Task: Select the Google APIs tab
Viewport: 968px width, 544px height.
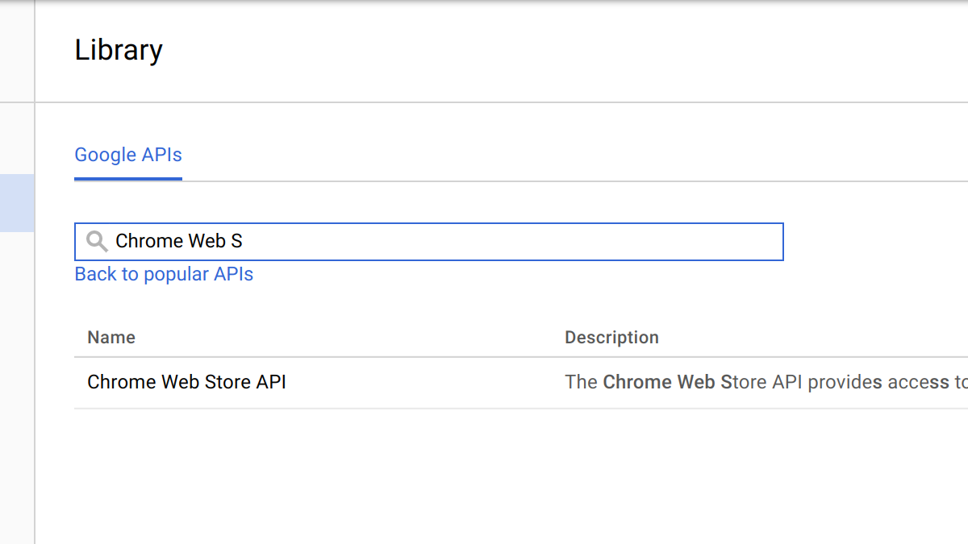Action: [x=127, y=155]
